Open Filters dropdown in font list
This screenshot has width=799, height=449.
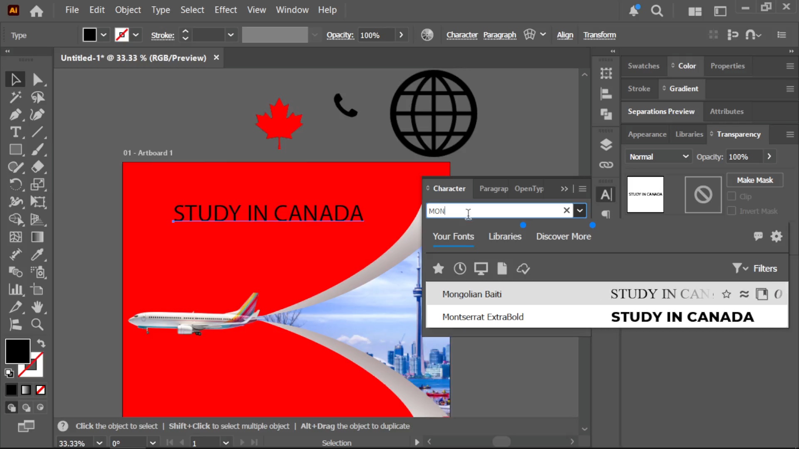point(754,269)
